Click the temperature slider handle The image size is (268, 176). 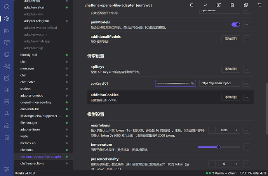pos(219,147)
